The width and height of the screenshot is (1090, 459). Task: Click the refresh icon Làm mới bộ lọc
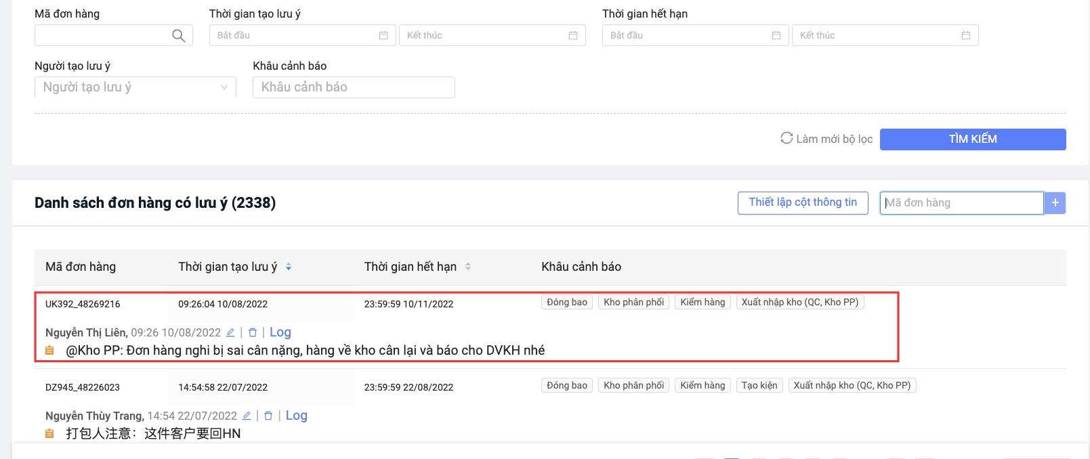tap(787, 138)
